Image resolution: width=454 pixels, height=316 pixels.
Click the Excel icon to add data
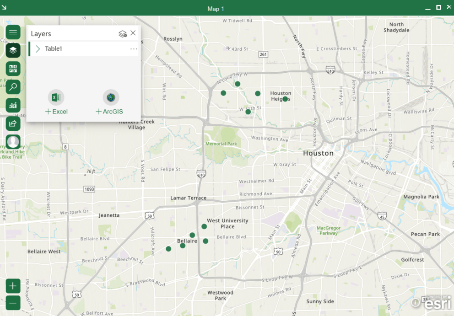(56, 97)
